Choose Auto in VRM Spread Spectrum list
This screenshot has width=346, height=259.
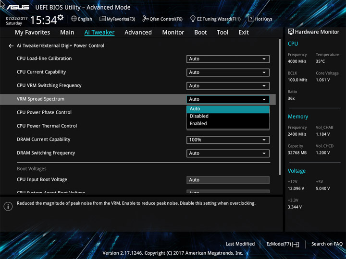coord(228,109)
